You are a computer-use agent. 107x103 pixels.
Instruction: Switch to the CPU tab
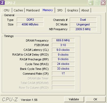[6, 10]
